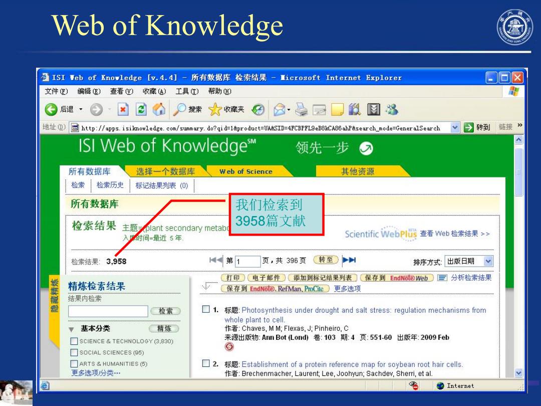This screenshot has width=541, height=406.
Task: Click the 转至 page go button
Action: [326, 260]
